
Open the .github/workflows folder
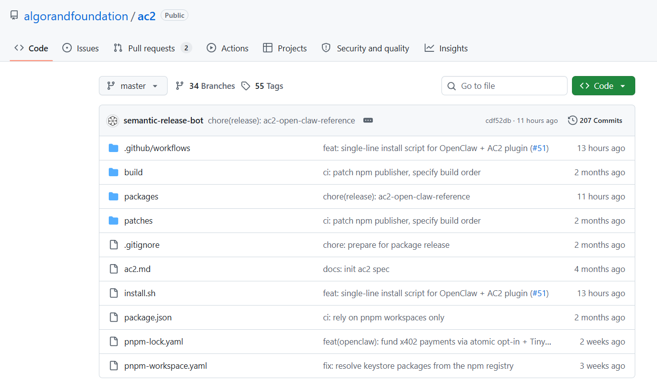(157, 148)
